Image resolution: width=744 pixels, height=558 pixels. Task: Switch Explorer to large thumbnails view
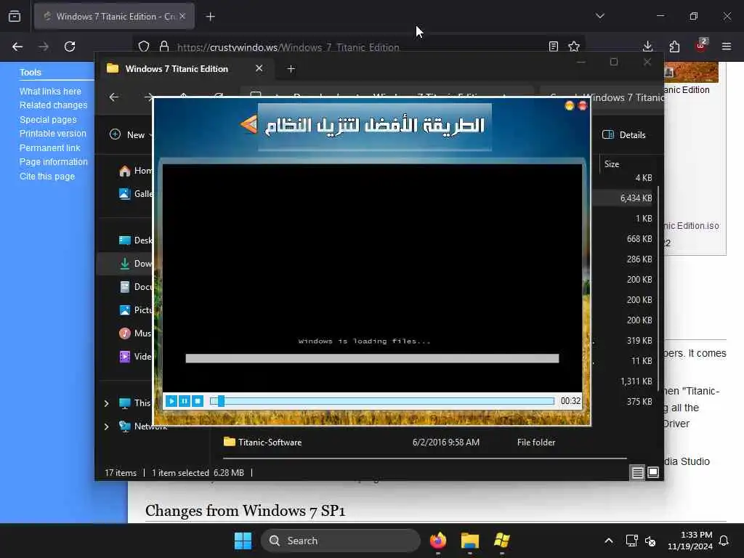click(653, 472)
